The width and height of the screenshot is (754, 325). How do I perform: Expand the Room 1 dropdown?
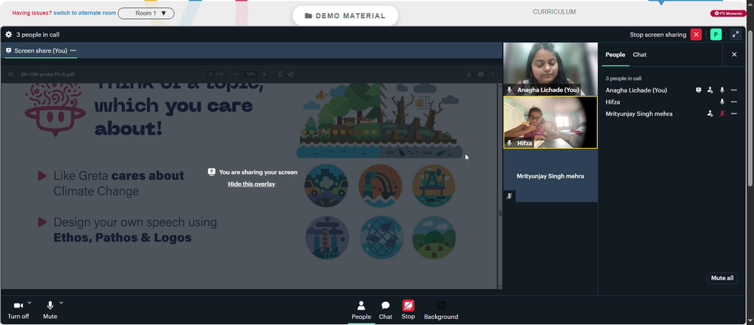click(x=146, y=14)
